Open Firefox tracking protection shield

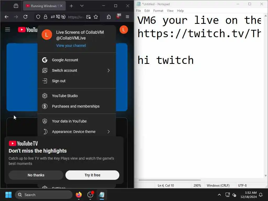point(38,17)
